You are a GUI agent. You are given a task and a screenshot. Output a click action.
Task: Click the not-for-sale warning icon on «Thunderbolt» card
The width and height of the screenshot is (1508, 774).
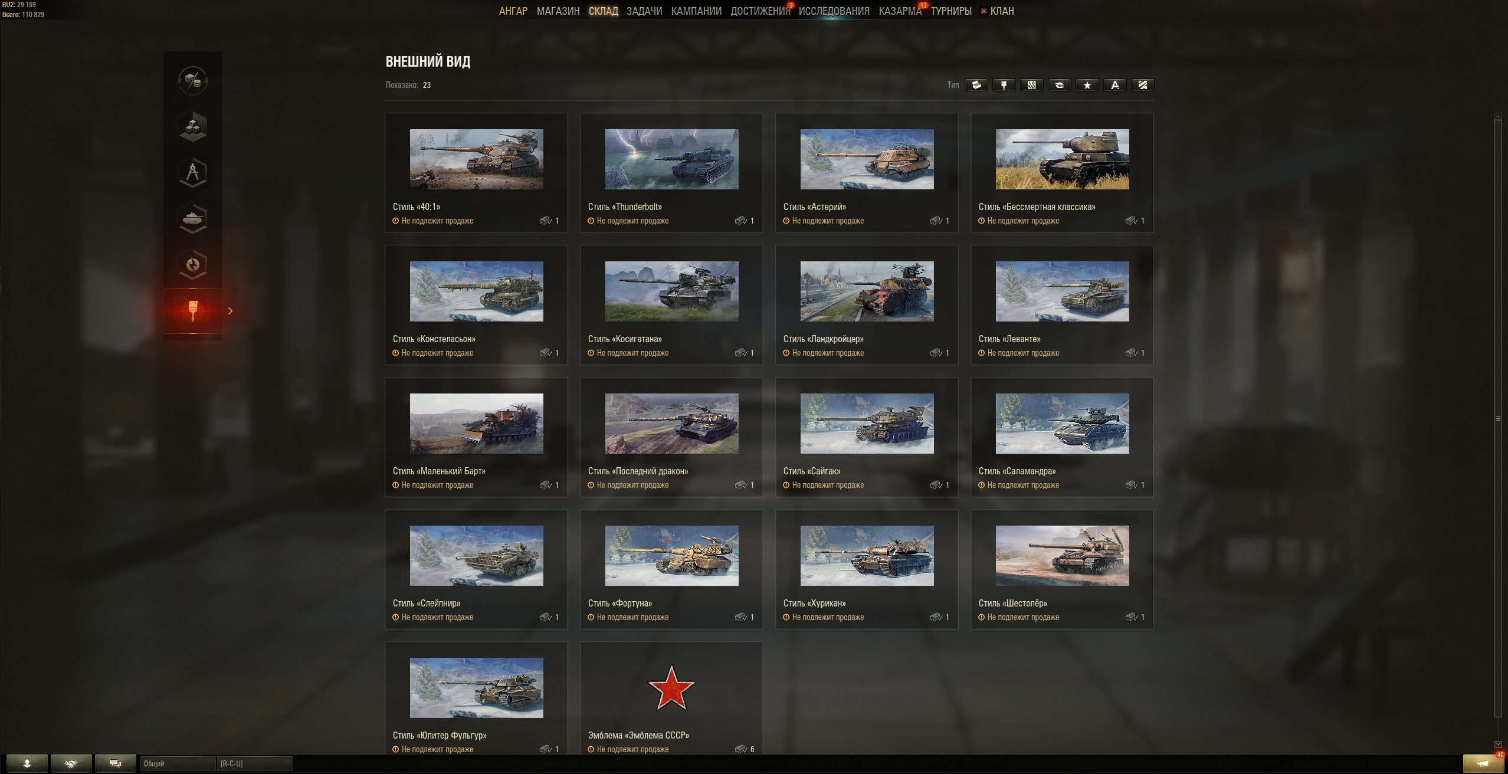tap(591, 221)
